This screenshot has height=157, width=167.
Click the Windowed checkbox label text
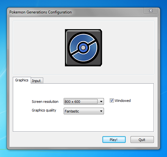tap(123, 101)
